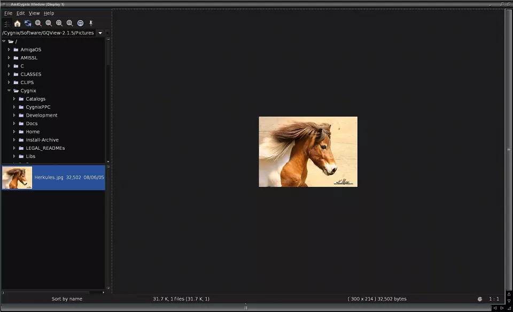Go to the home folder
This screenshot has height=312, width=513.
point(17,24)
